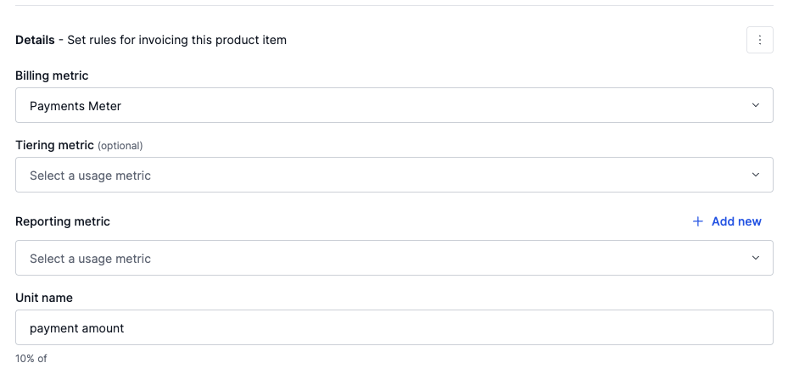Click the 'payment amount' text in Unit name
This screenshot has height=374, width=788.
[x=76, y=328]
